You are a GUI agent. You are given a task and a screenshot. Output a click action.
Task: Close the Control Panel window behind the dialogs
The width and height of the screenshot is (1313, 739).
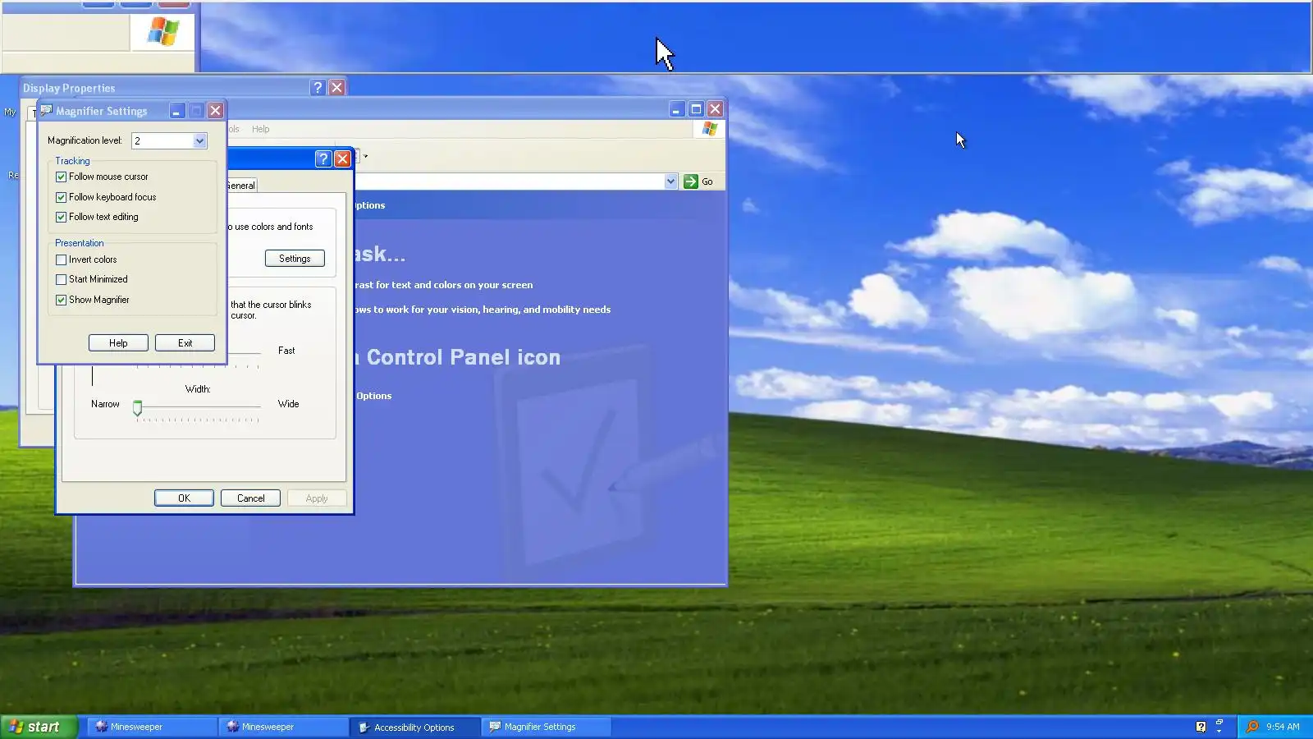tap(716, 109)
